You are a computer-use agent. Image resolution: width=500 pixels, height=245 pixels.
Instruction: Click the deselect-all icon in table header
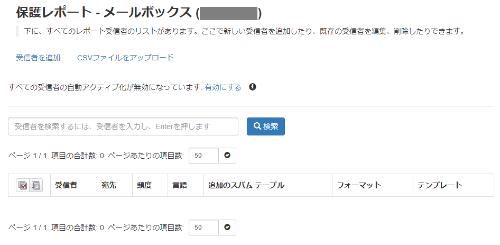36,185
